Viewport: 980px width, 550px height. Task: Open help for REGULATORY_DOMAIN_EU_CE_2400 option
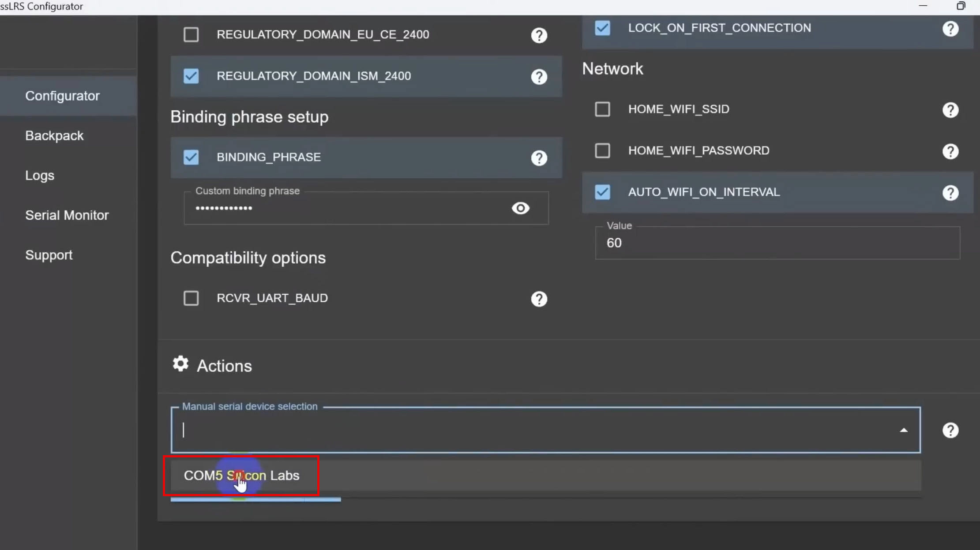tap(539, 35)
